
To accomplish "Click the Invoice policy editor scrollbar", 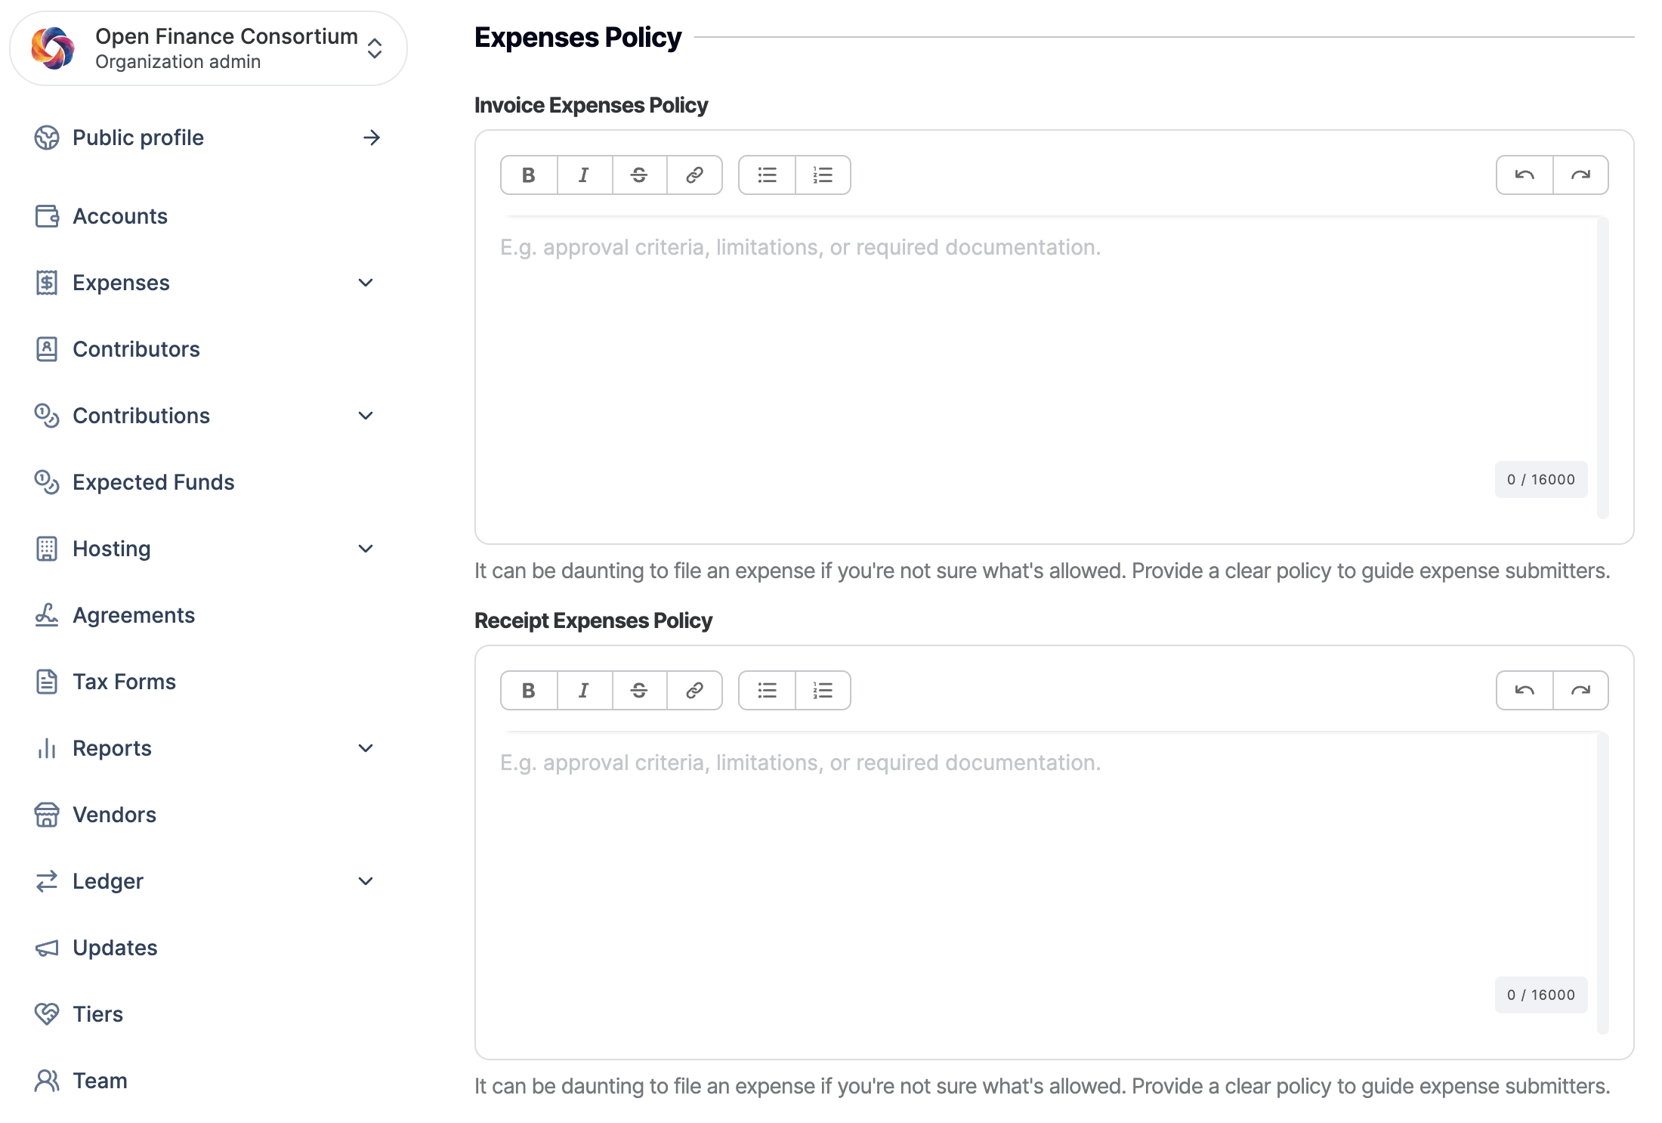I will (x=1602, y=368).
